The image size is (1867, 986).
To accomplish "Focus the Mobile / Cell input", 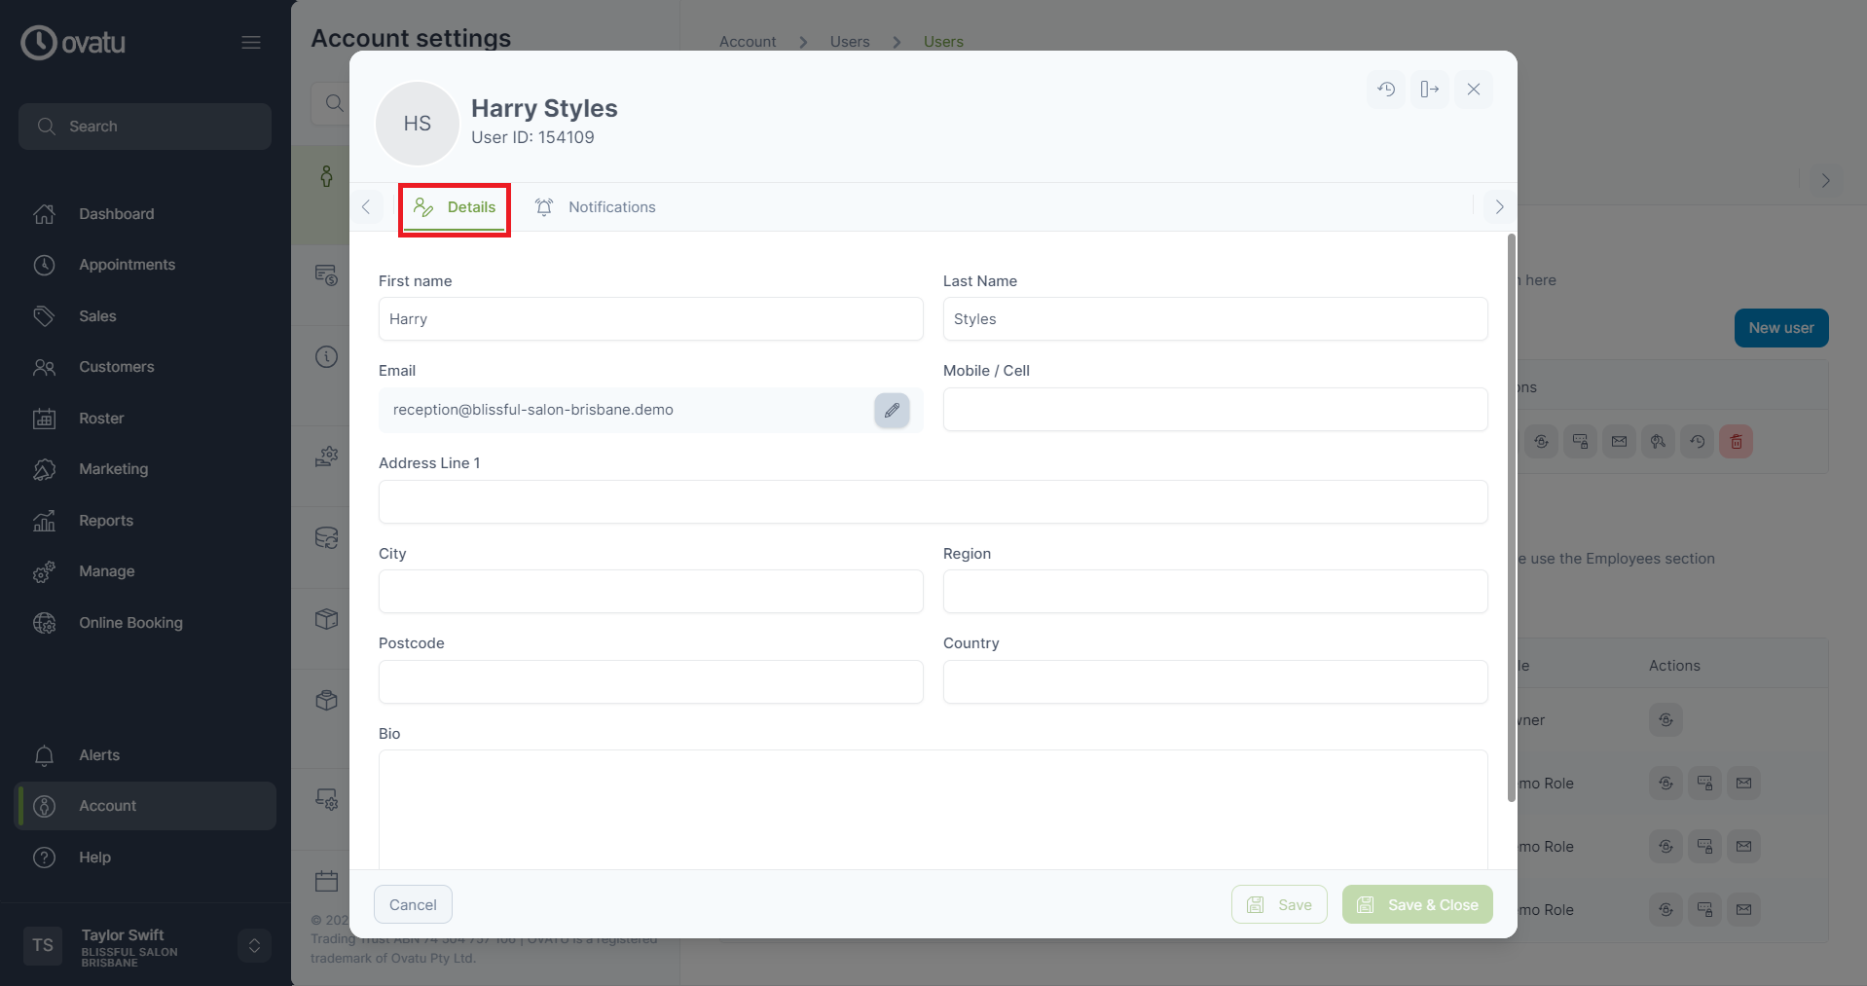I will [x=1214, y=410].
